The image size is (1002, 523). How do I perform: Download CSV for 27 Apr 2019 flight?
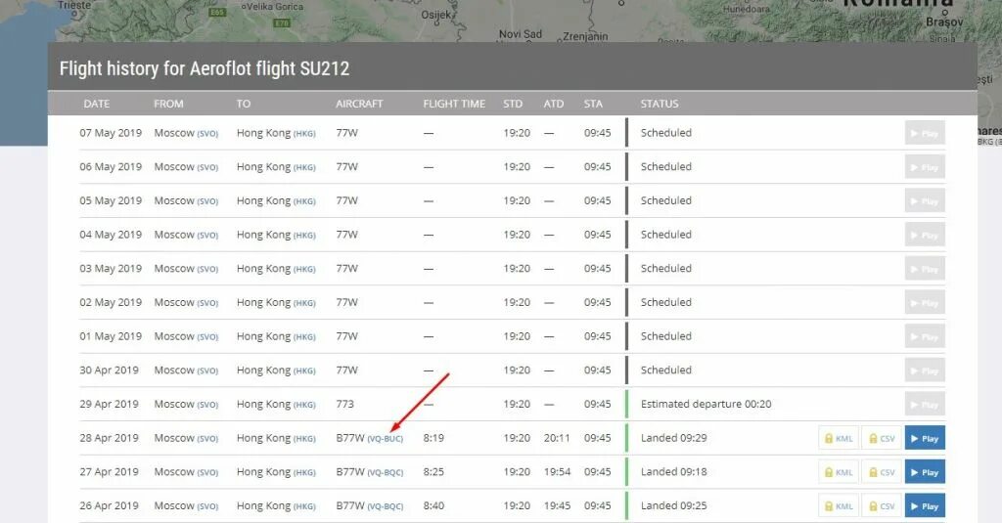click(x=882, y=472)
